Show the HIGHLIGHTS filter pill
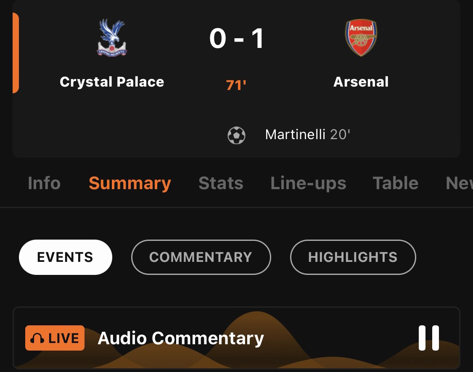Viewport: 473px width, 372px height. tap(353, 257)
